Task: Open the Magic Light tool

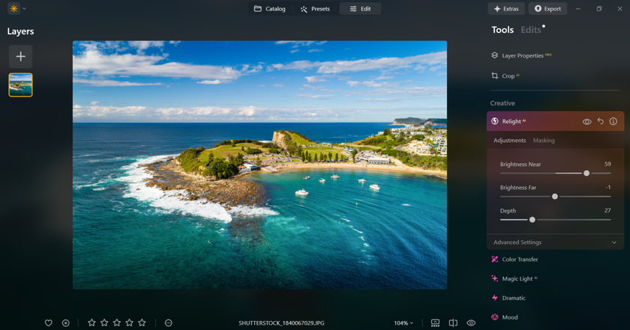Action: tap(516, 278)
